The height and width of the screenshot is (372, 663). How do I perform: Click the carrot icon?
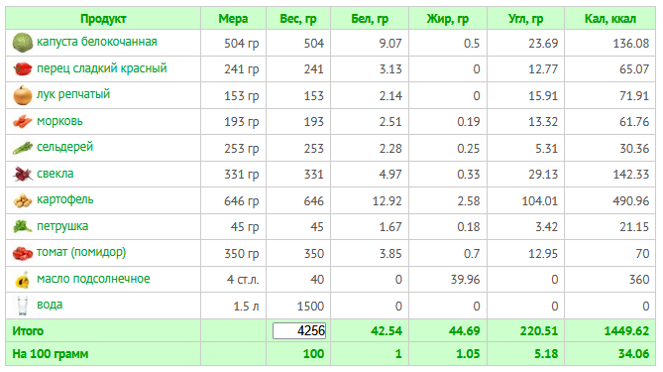tap(23, 121)
